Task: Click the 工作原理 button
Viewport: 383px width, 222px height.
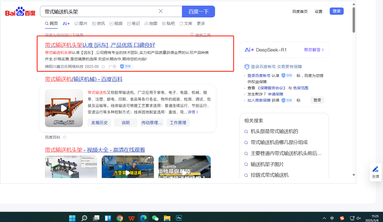Action: [x=178, y=123]
